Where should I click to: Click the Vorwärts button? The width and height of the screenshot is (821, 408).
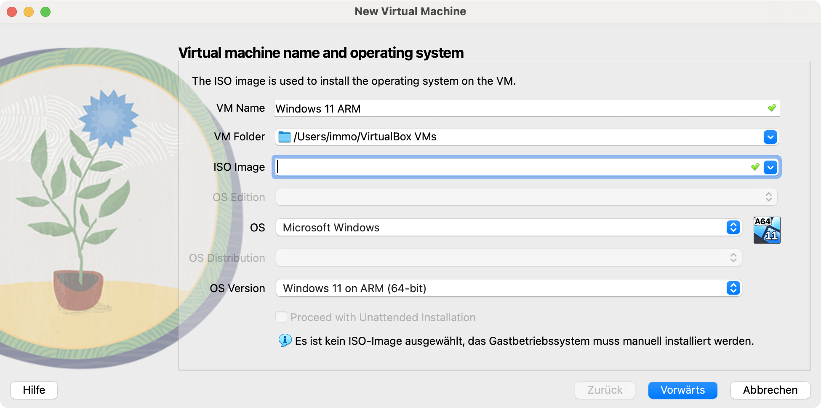point(683,390)
